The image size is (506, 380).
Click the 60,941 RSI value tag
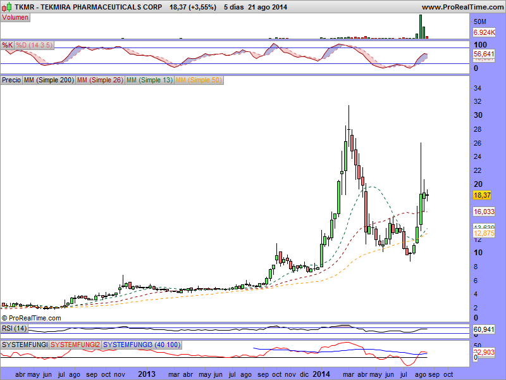484,329
